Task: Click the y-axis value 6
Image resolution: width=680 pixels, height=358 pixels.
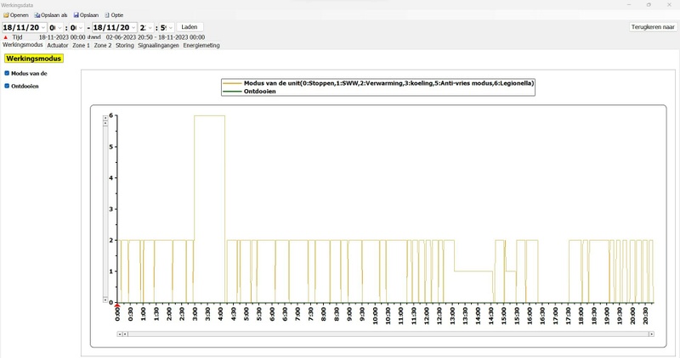Action: [111, 115]
